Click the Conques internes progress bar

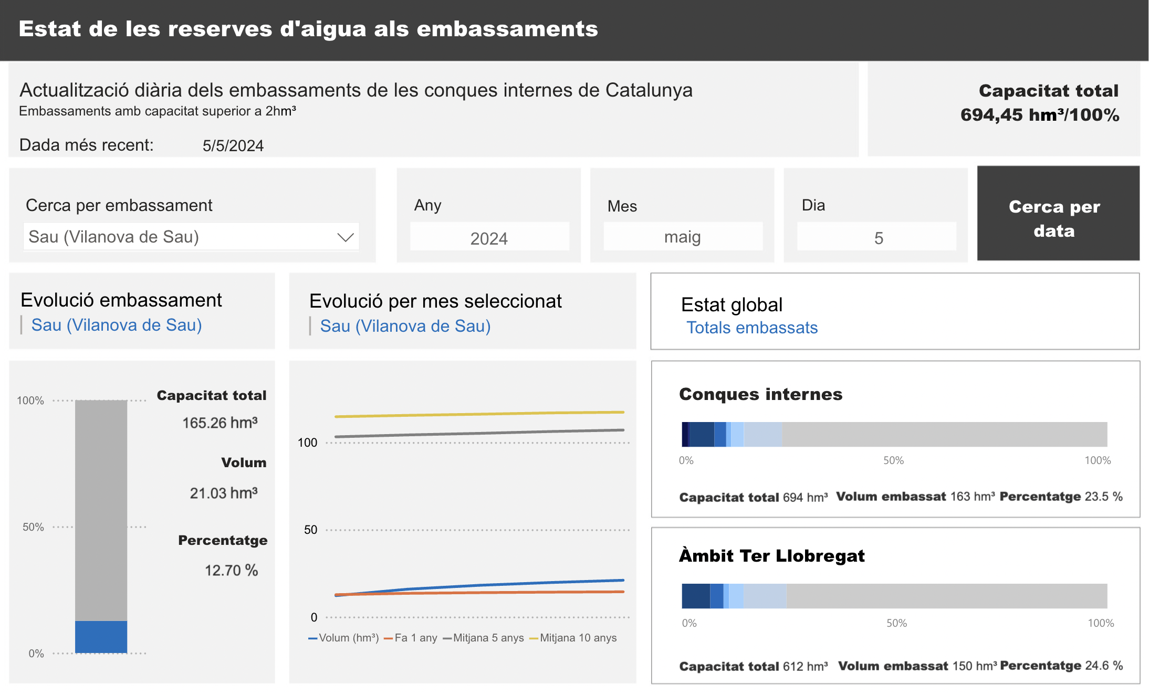(894, 434)
